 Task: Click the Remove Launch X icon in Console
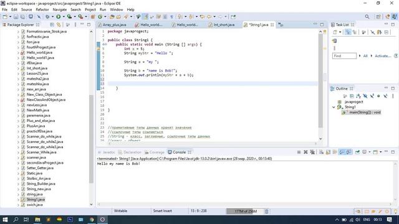coord(305,152)
